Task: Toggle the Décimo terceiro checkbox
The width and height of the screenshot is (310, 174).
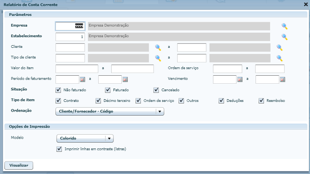Action: tap(98, 101)
